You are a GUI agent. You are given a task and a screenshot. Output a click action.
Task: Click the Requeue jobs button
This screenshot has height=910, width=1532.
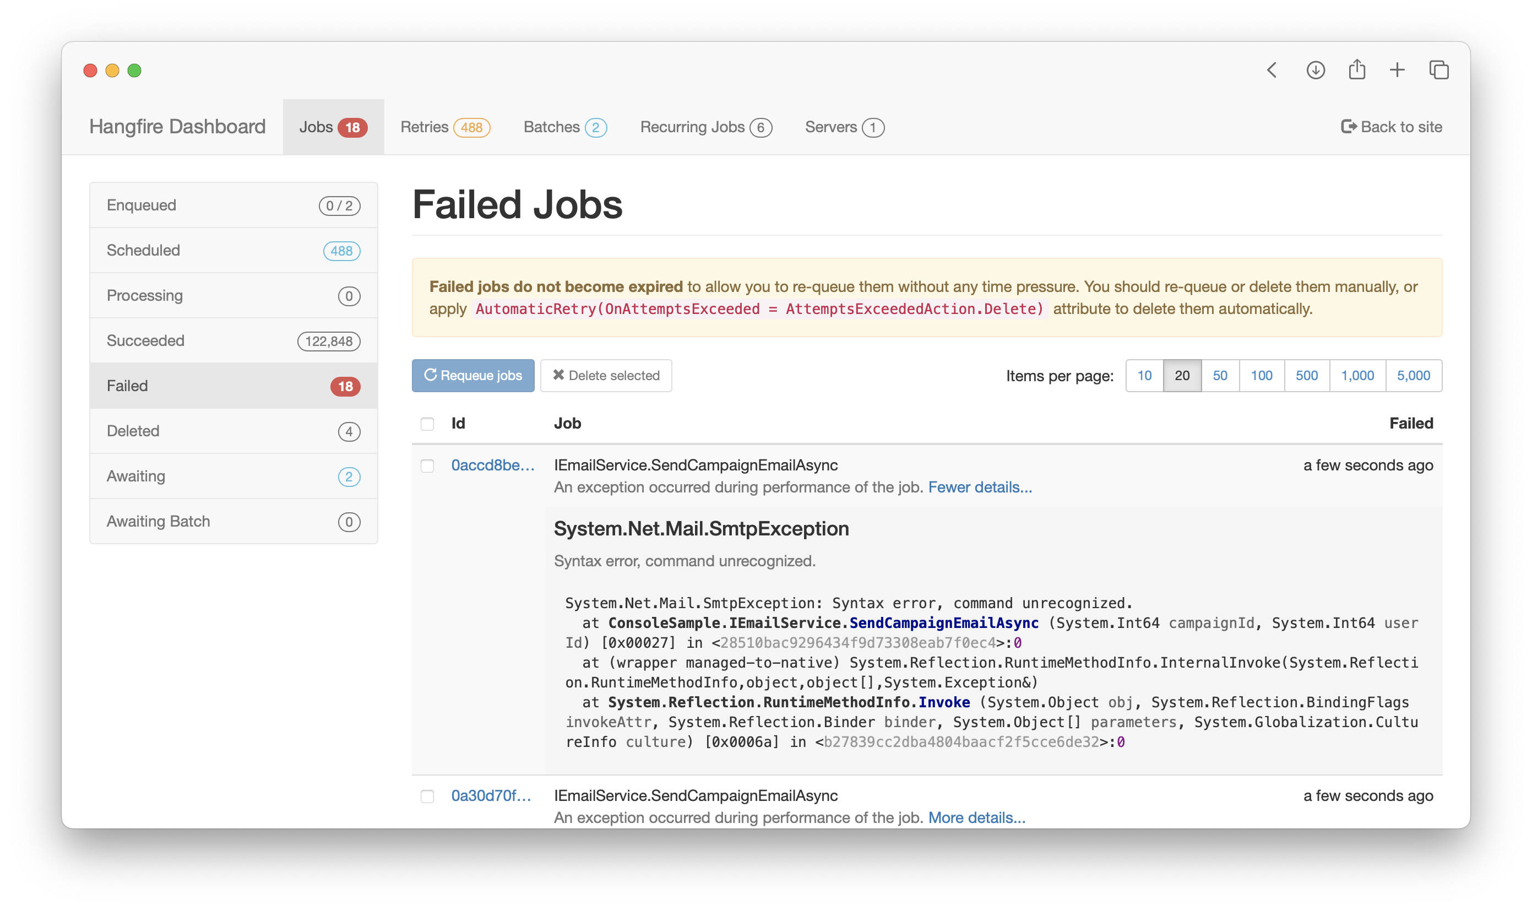[x=472, y=375]
